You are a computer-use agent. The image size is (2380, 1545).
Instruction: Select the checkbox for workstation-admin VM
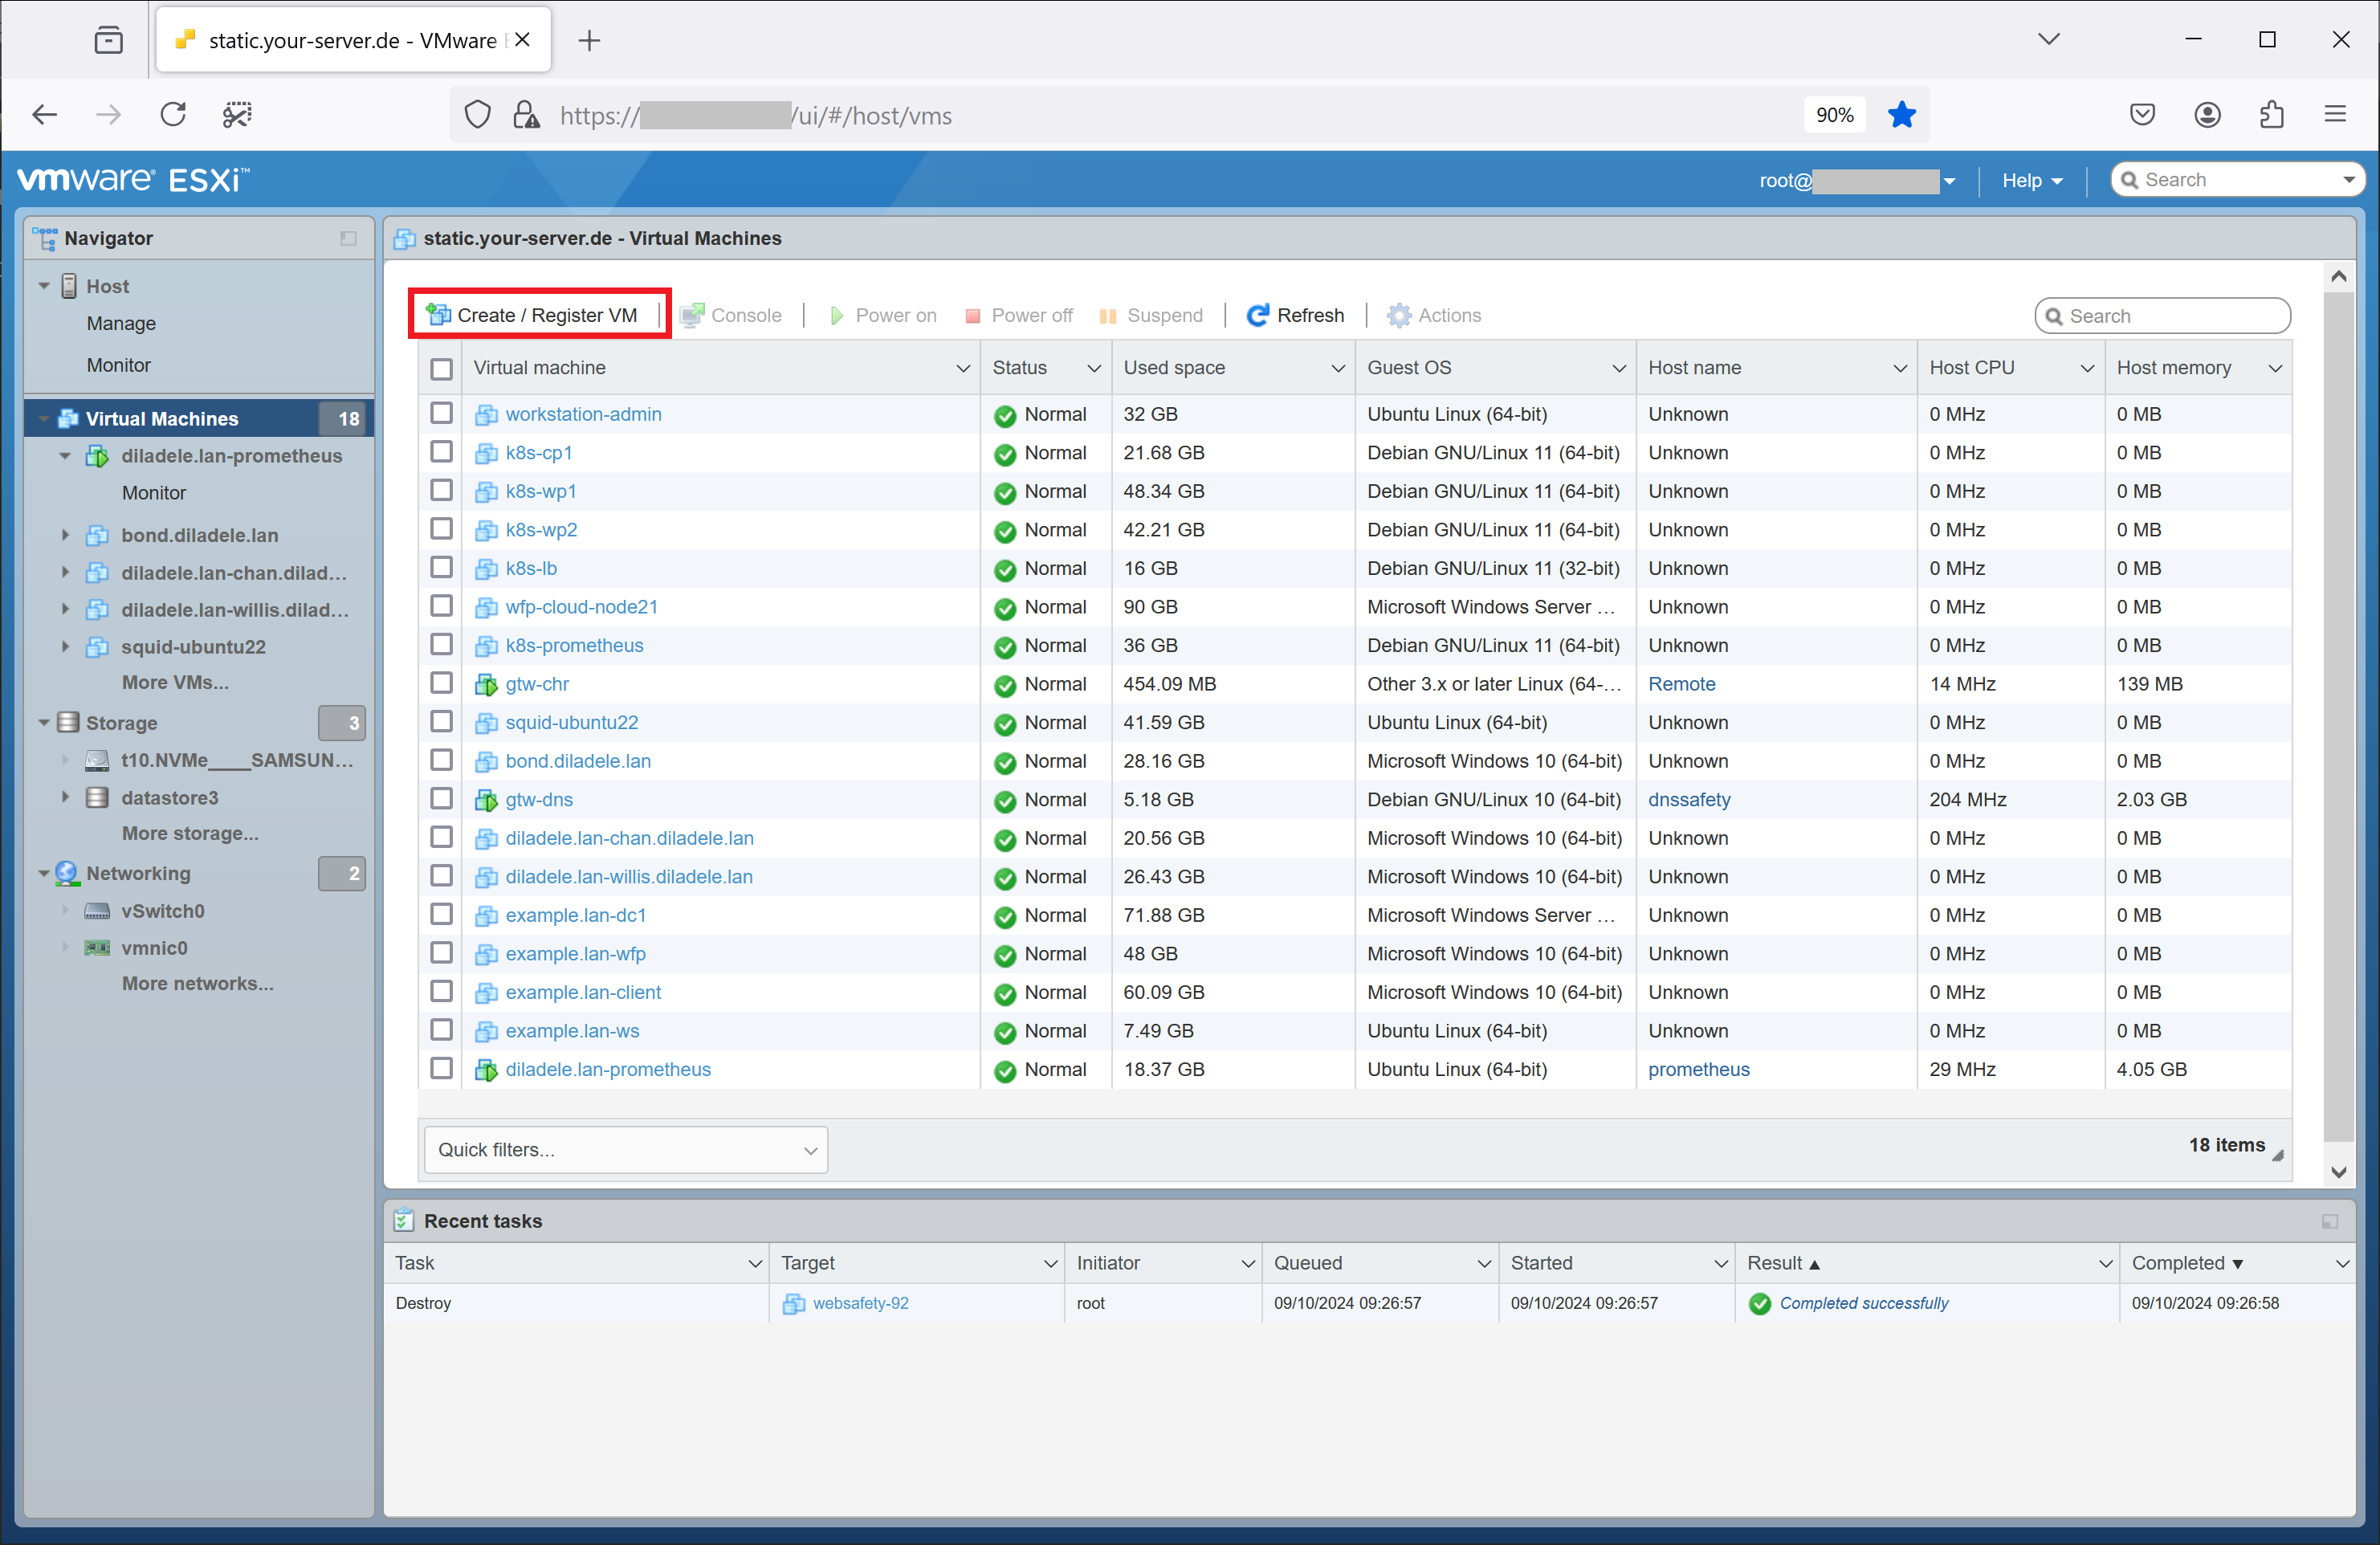coord(442,413)
